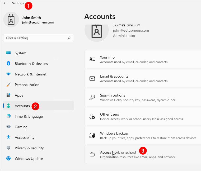
Task: Open Other users settings
Action: coord(143,116)
